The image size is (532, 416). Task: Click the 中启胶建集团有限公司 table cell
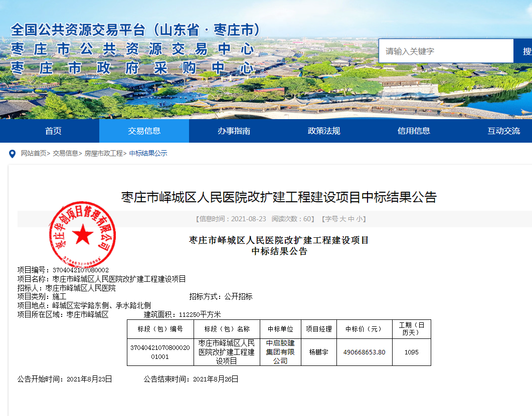(280, 352)
